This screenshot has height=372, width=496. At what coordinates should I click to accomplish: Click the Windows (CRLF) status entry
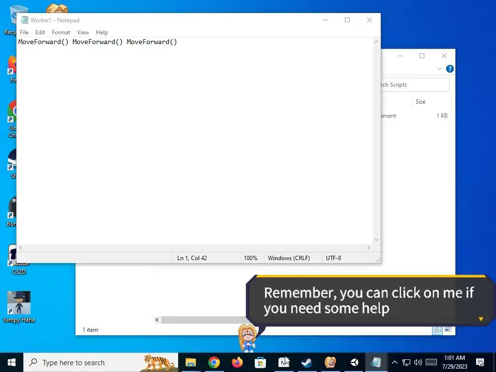point(289,258)
